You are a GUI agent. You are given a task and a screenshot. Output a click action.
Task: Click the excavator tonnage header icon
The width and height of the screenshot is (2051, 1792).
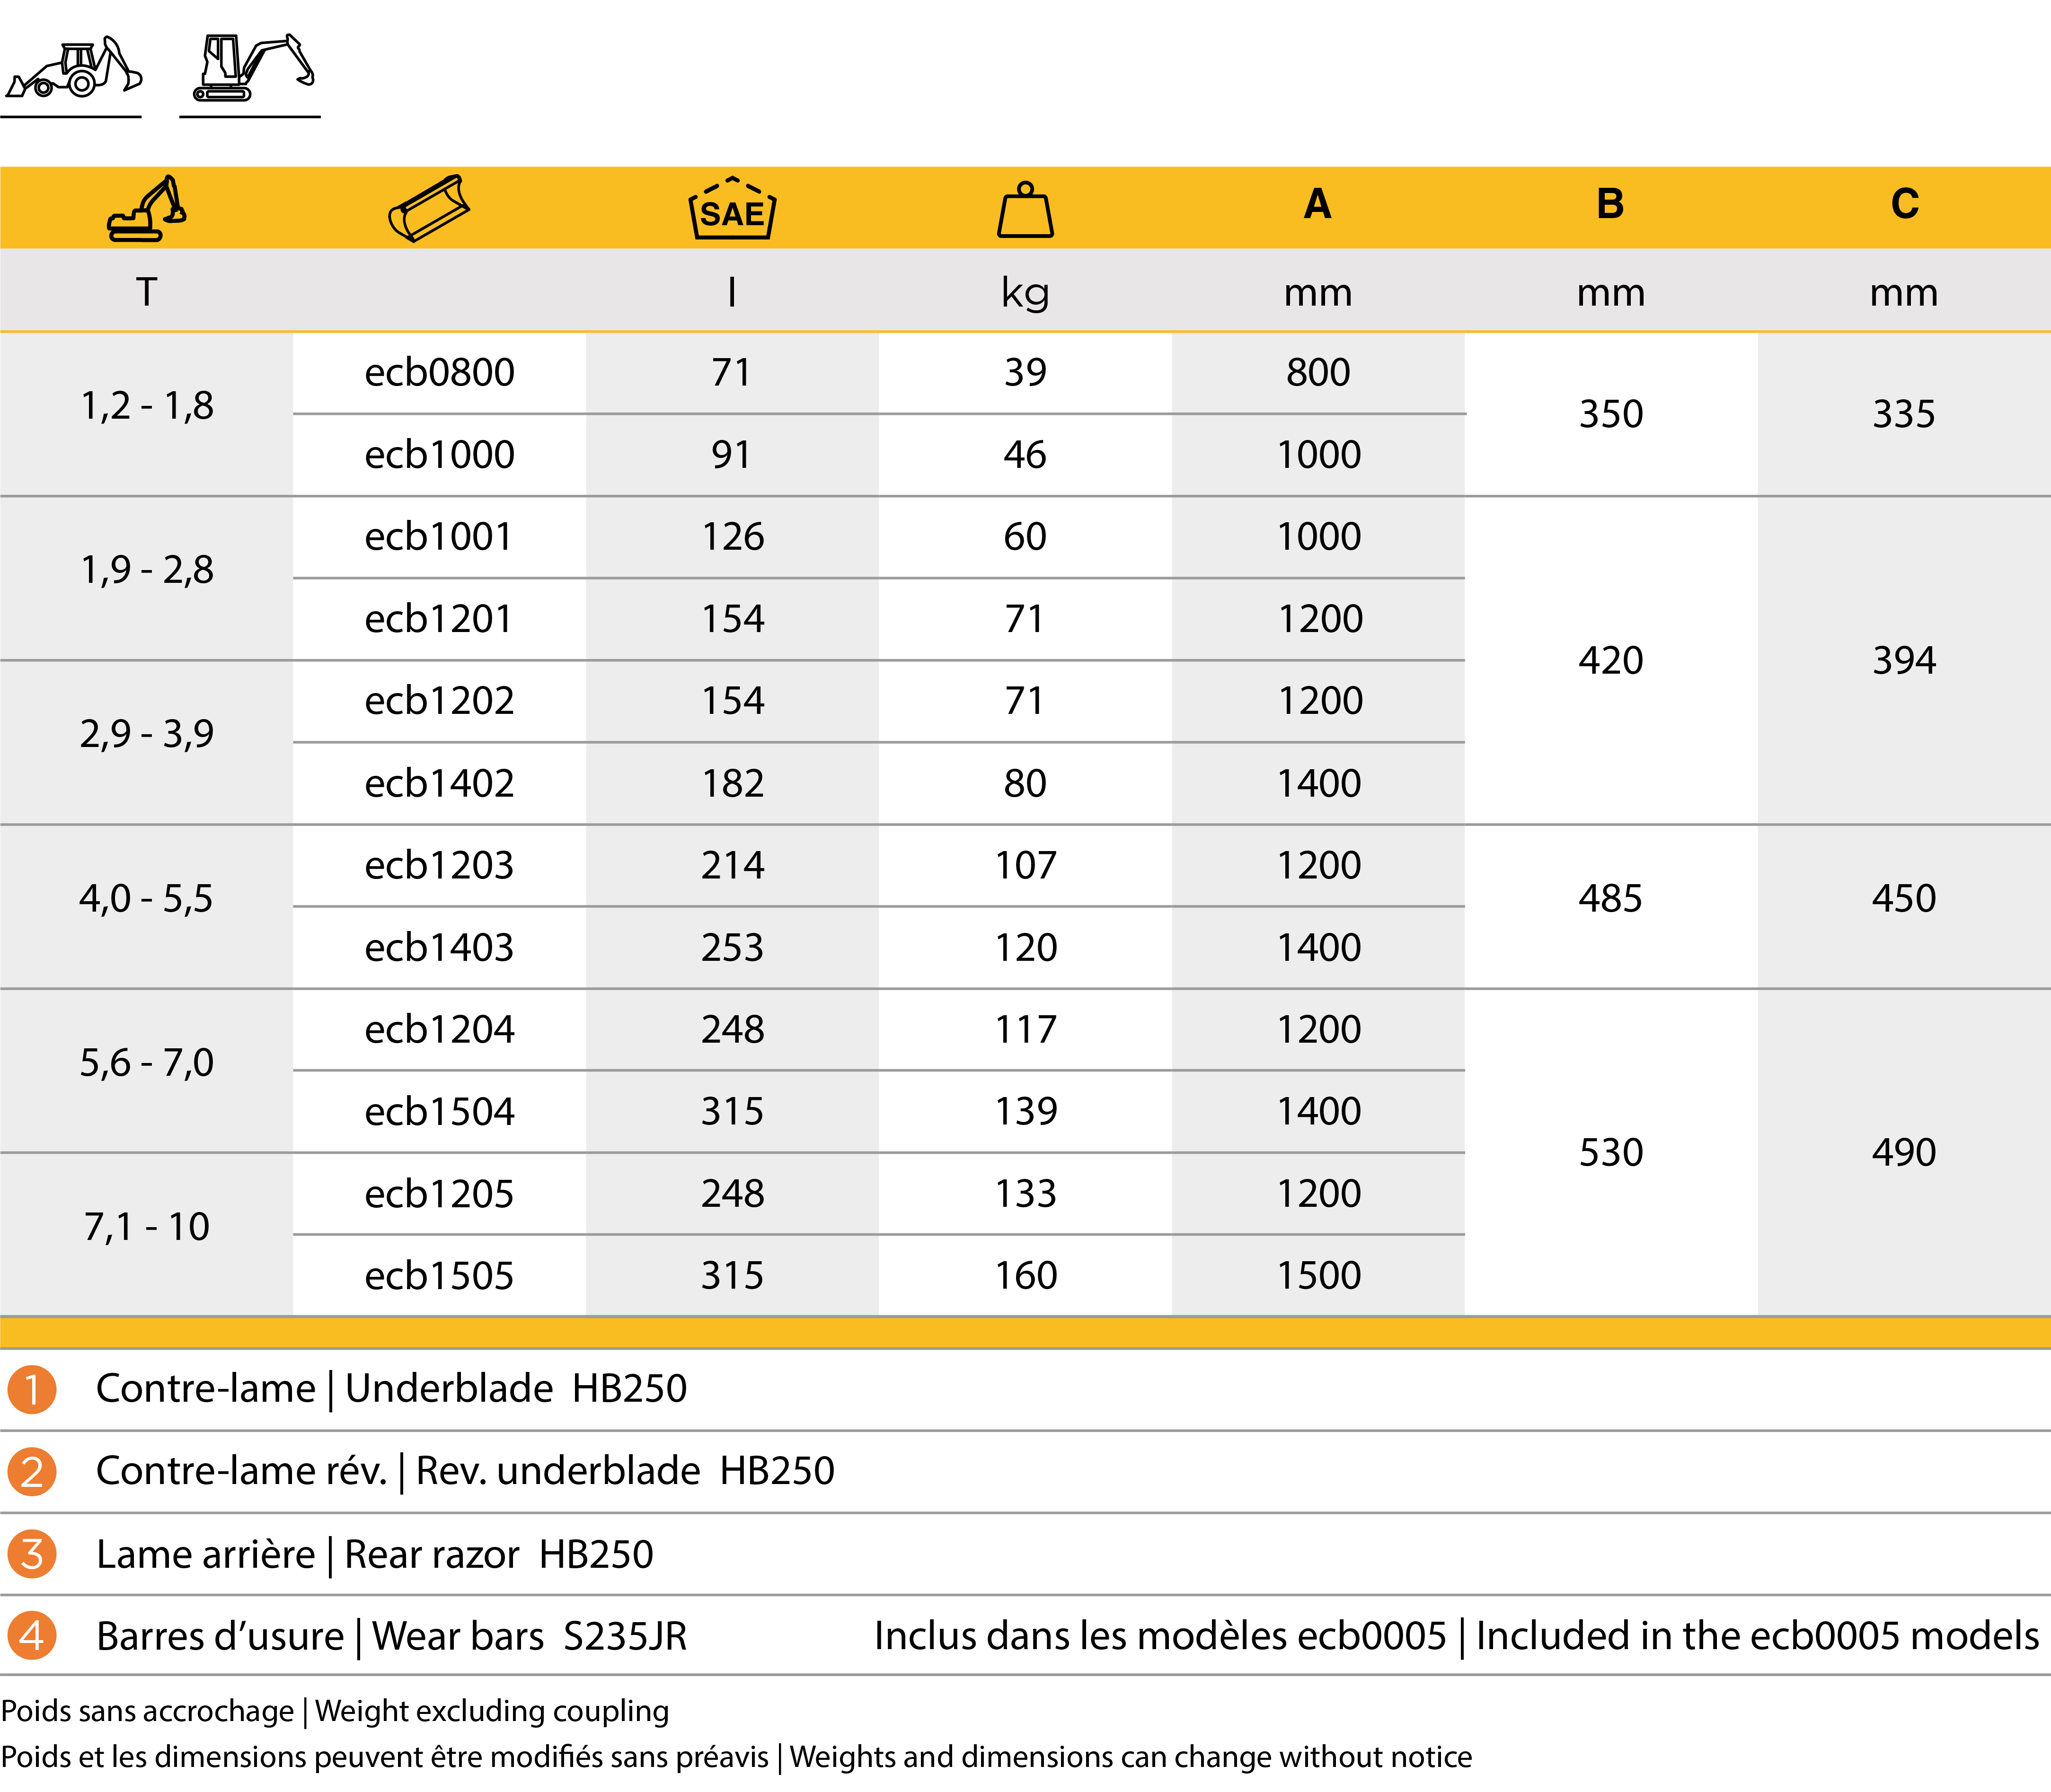click(146, 208)
